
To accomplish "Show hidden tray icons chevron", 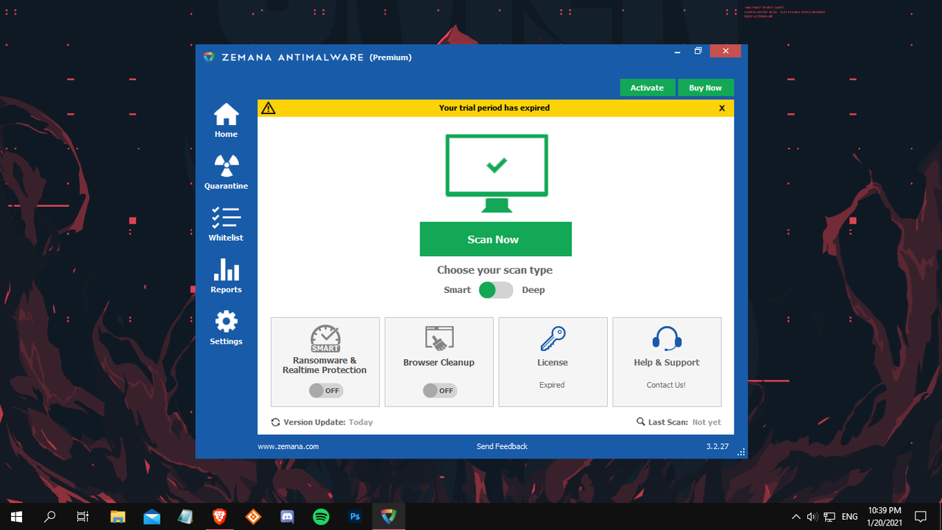I will [x=796, y=517].
